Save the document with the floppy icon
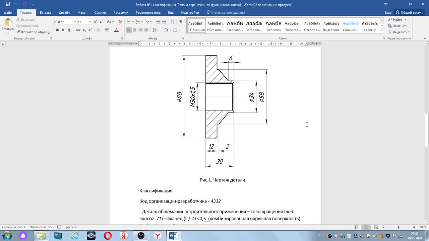Viewport: 429px width, 241px height. [x=8, y=4]
